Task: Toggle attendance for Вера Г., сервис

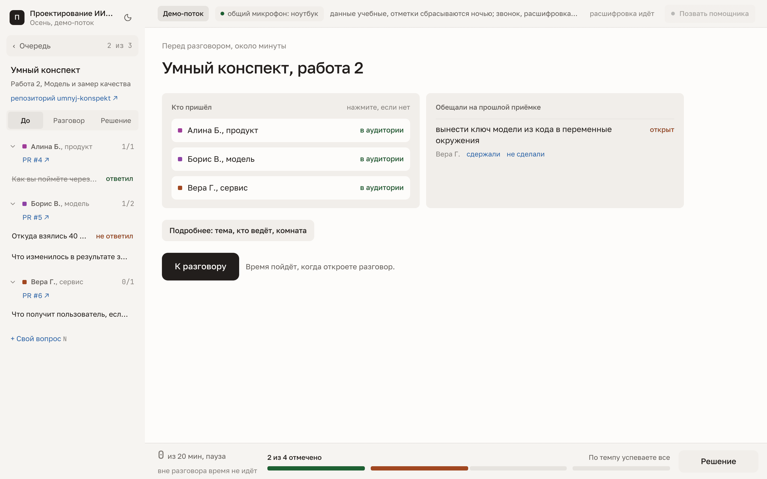Action: point(291,188)
